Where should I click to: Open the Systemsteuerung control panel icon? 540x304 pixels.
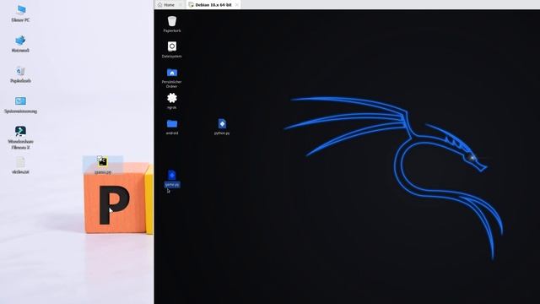click(20, 105)
